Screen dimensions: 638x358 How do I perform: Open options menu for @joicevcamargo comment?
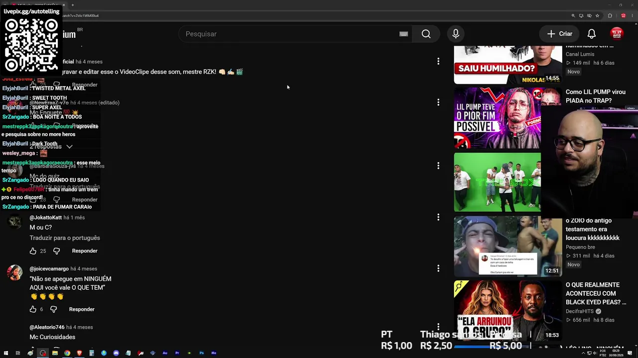coord(438,268)
